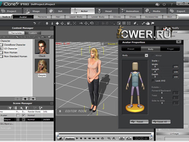The width and height of the screenshot is (189, 142).
Task: Click the down-arrow pick tool icon
Action: click(x=52, y=23)
